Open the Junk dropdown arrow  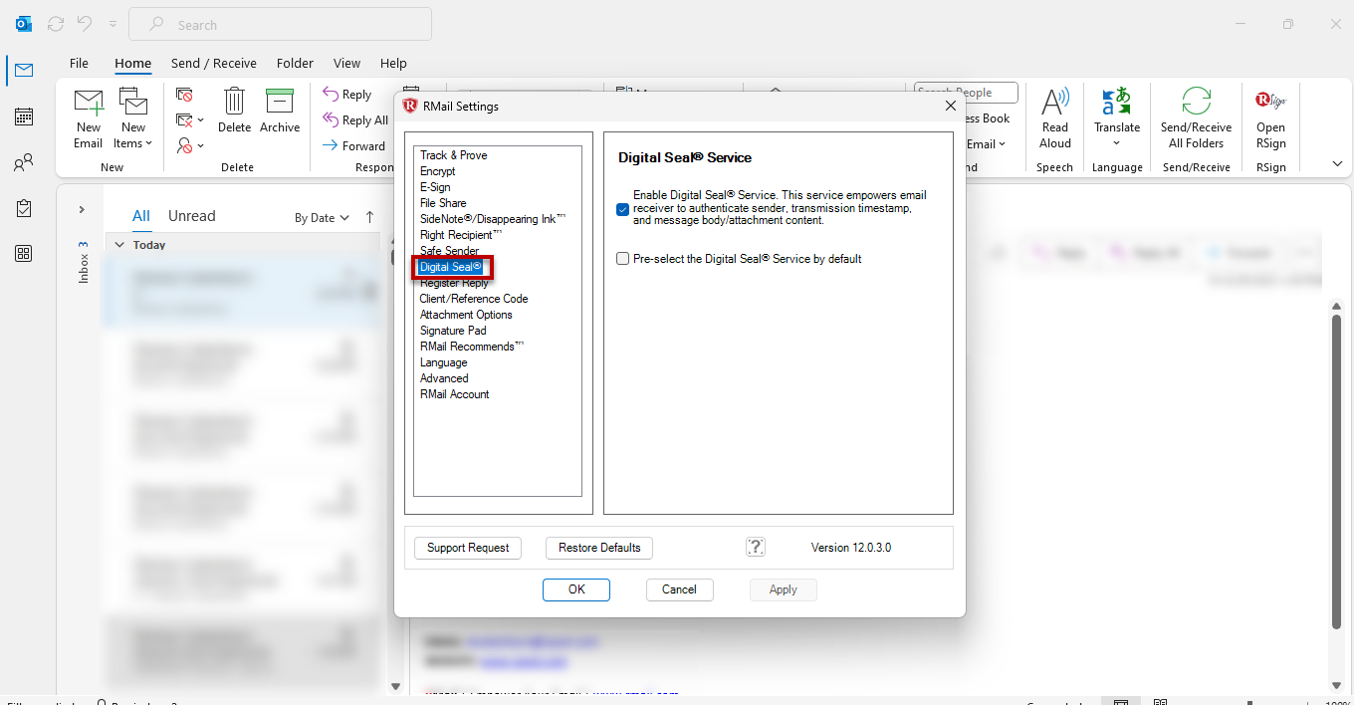(201, 146)
